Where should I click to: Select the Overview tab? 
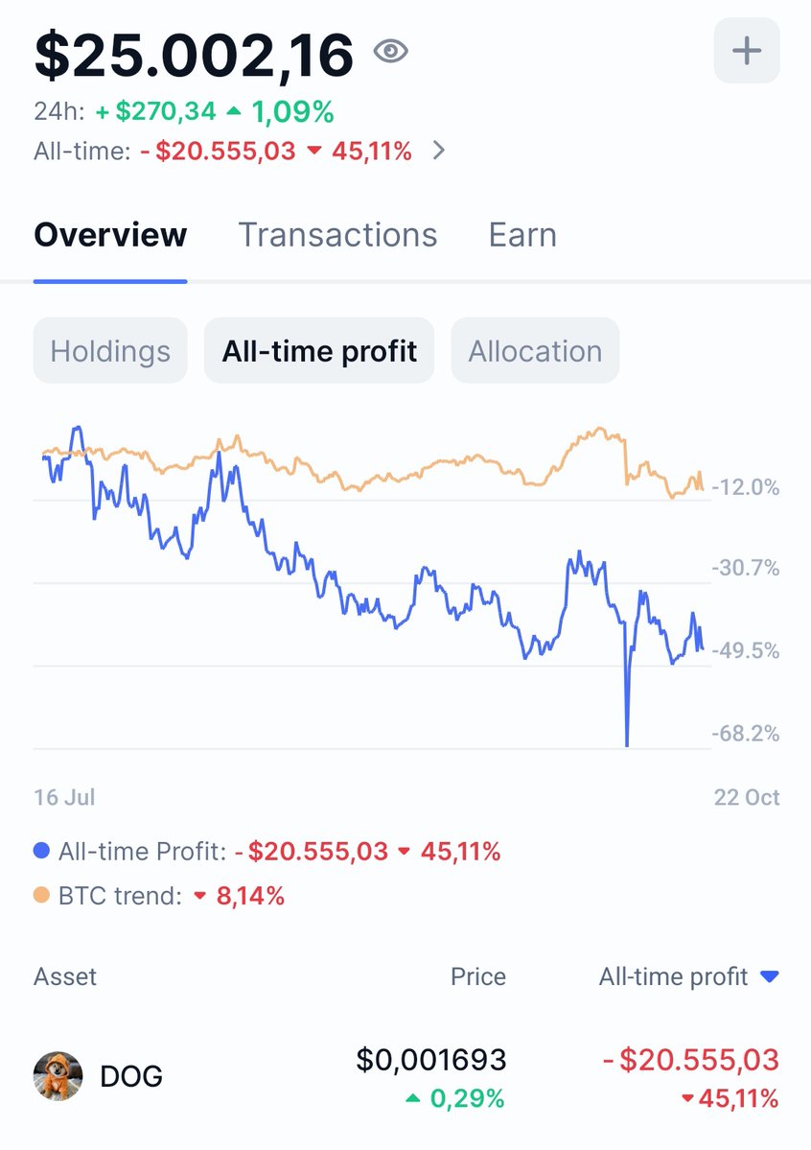click(110, 235)
